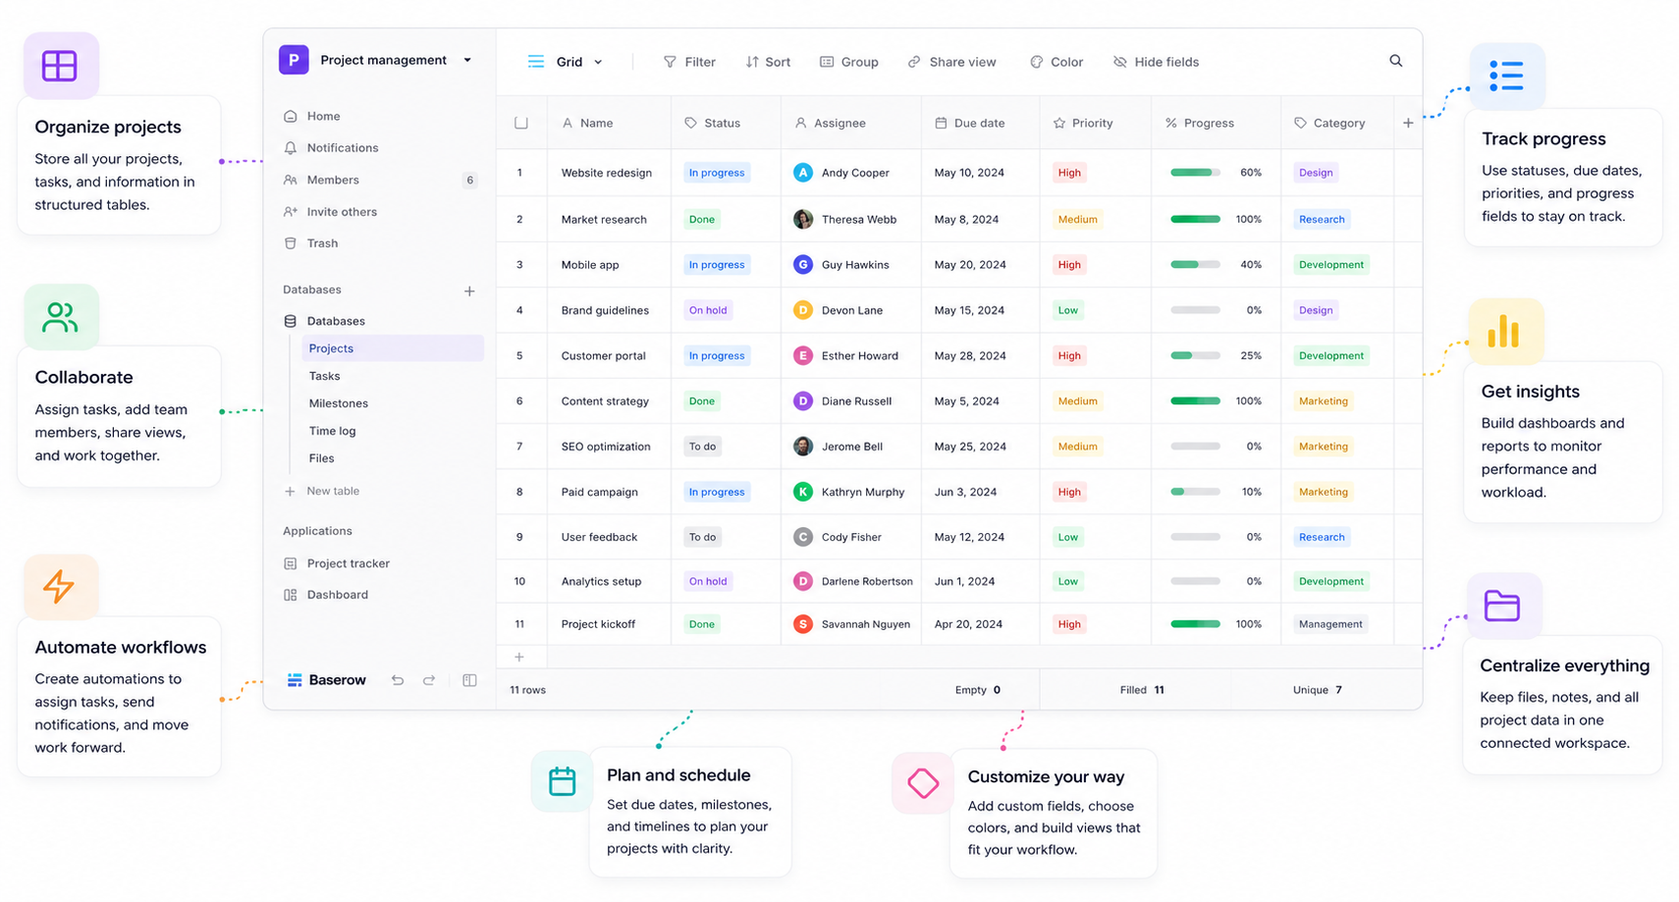Open the Empty 0 footer aggregation
The width and height of the screenshot is (1679, 902).
click(x=978, y=690)
